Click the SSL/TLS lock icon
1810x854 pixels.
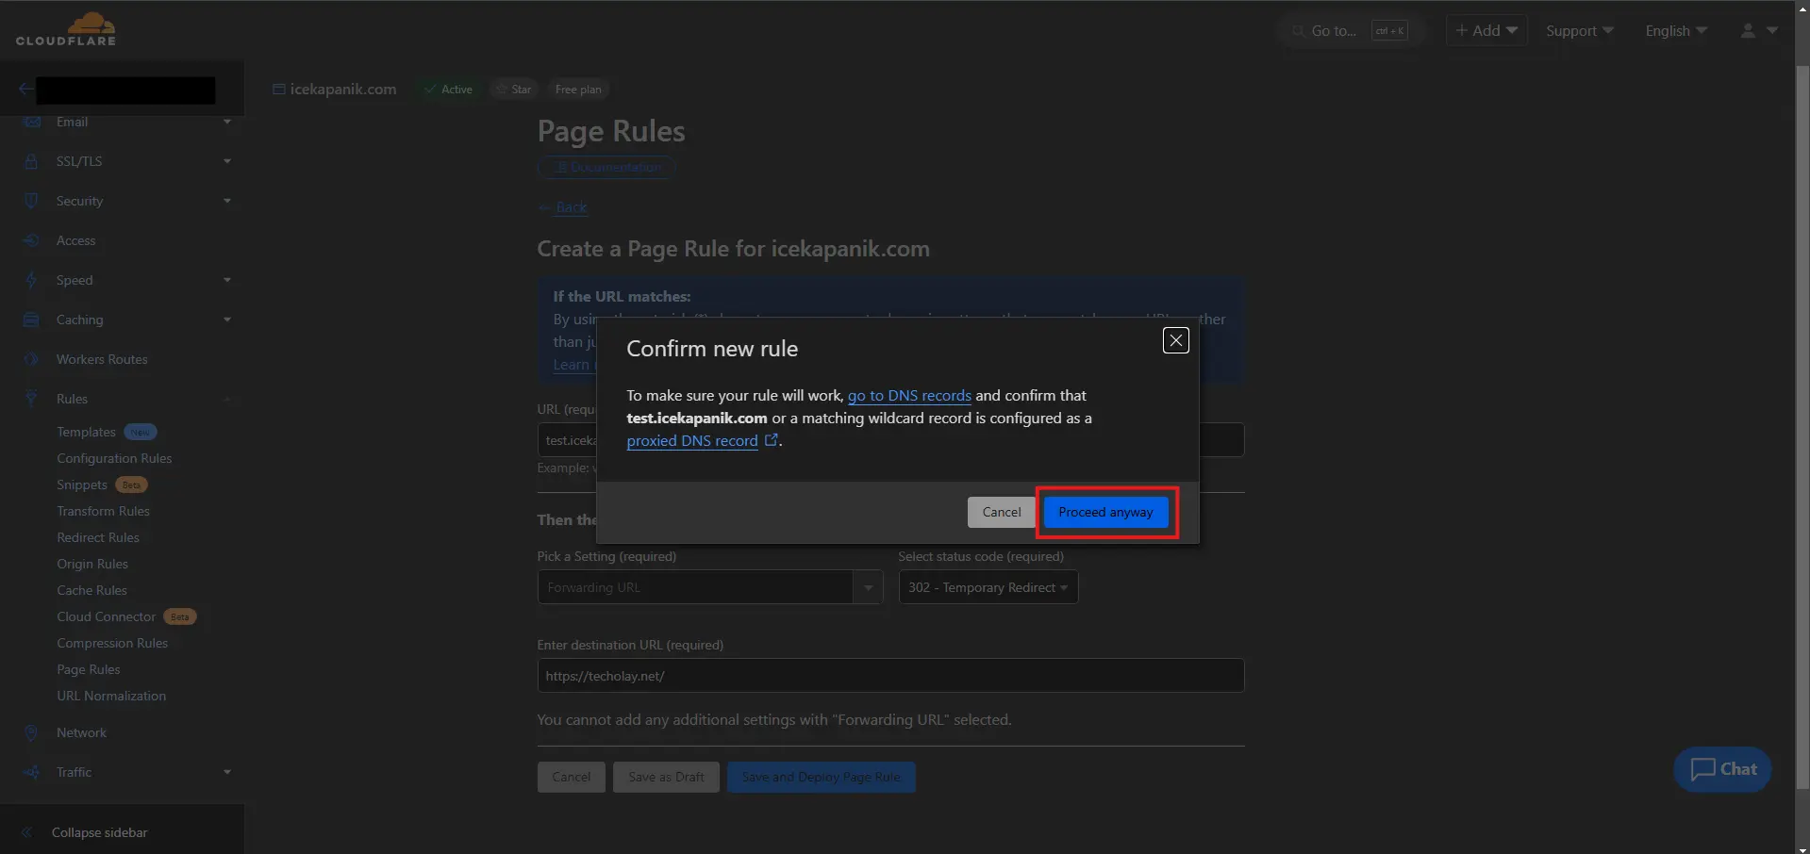tap(31, 161)
